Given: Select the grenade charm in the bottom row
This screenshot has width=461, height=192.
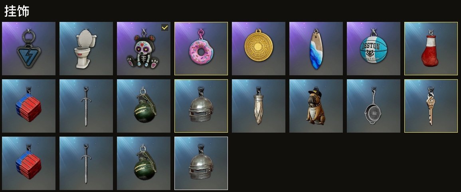Looking at the screenshot, I should (x=143, y=163).
